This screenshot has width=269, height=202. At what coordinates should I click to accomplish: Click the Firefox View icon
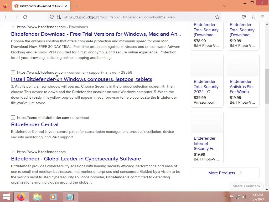click(5, 6)
